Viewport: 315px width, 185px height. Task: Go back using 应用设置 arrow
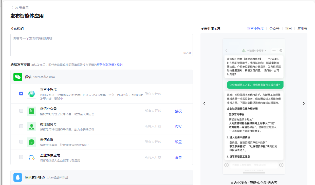[x=12, y=8]
